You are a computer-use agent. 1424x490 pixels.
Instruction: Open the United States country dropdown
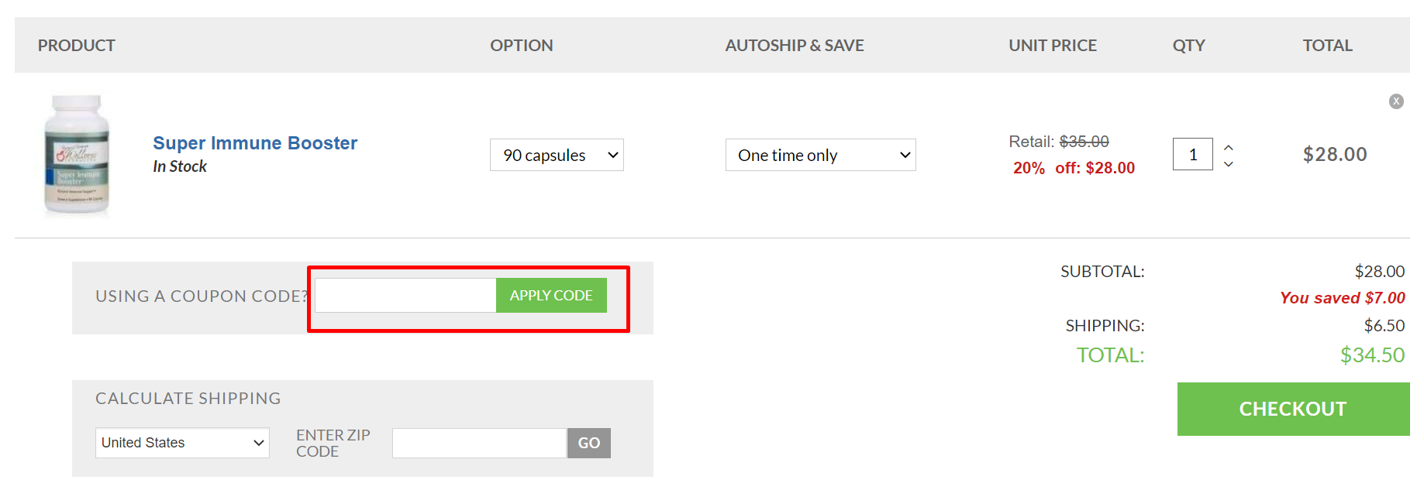pyautogui.click(x=181, y=443)
